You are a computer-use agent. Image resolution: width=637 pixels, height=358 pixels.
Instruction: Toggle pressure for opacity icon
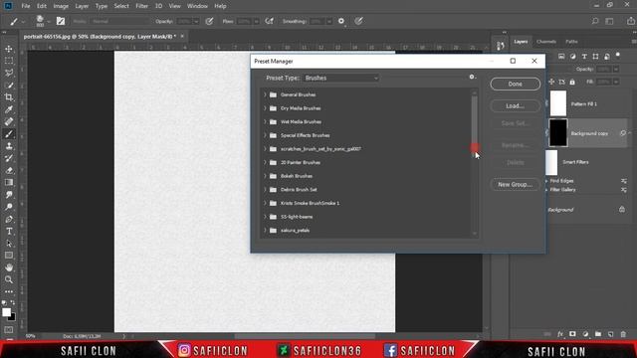pos(209,21)
